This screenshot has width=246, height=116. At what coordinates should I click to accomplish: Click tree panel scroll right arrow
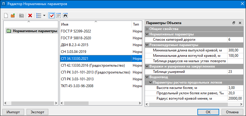[x=56, y=103]
